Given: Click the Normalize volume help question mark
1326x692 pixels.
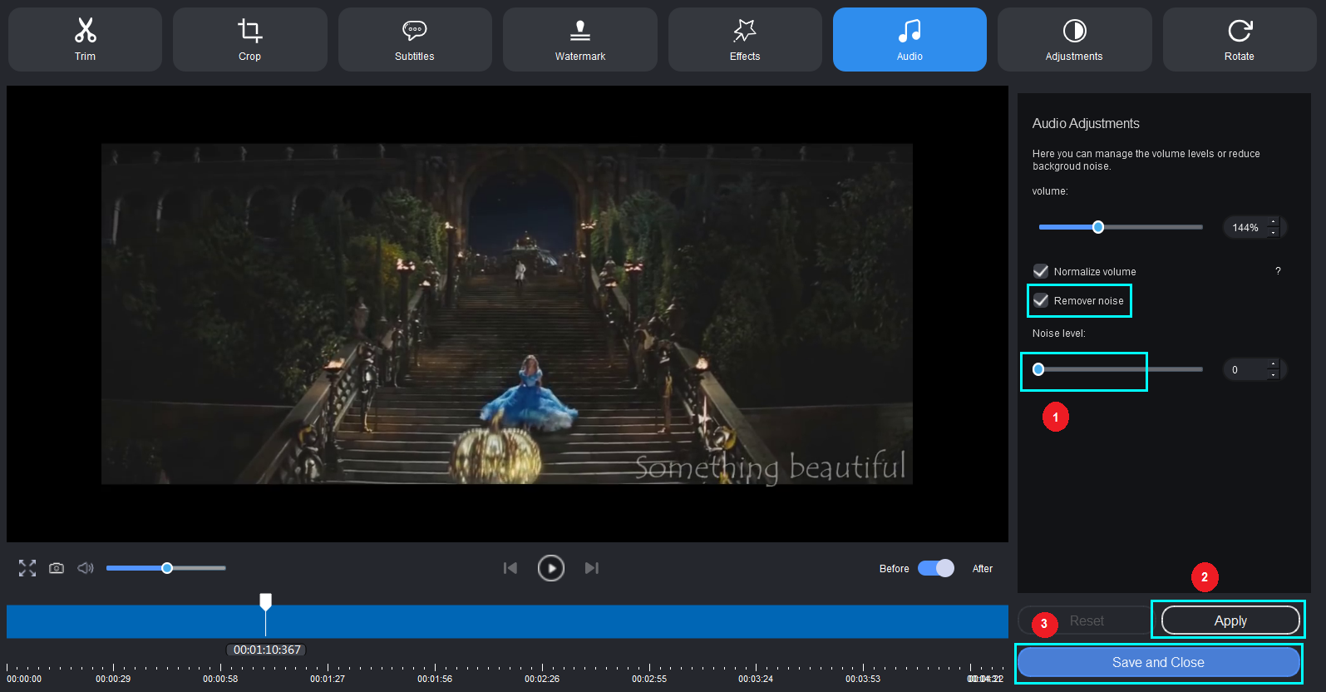Looking at the screenshot, I should point(1279,271).
